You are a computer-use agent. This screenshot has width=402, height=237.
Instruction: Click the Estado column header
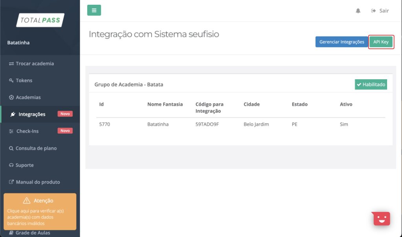click(x=300, y=104)
